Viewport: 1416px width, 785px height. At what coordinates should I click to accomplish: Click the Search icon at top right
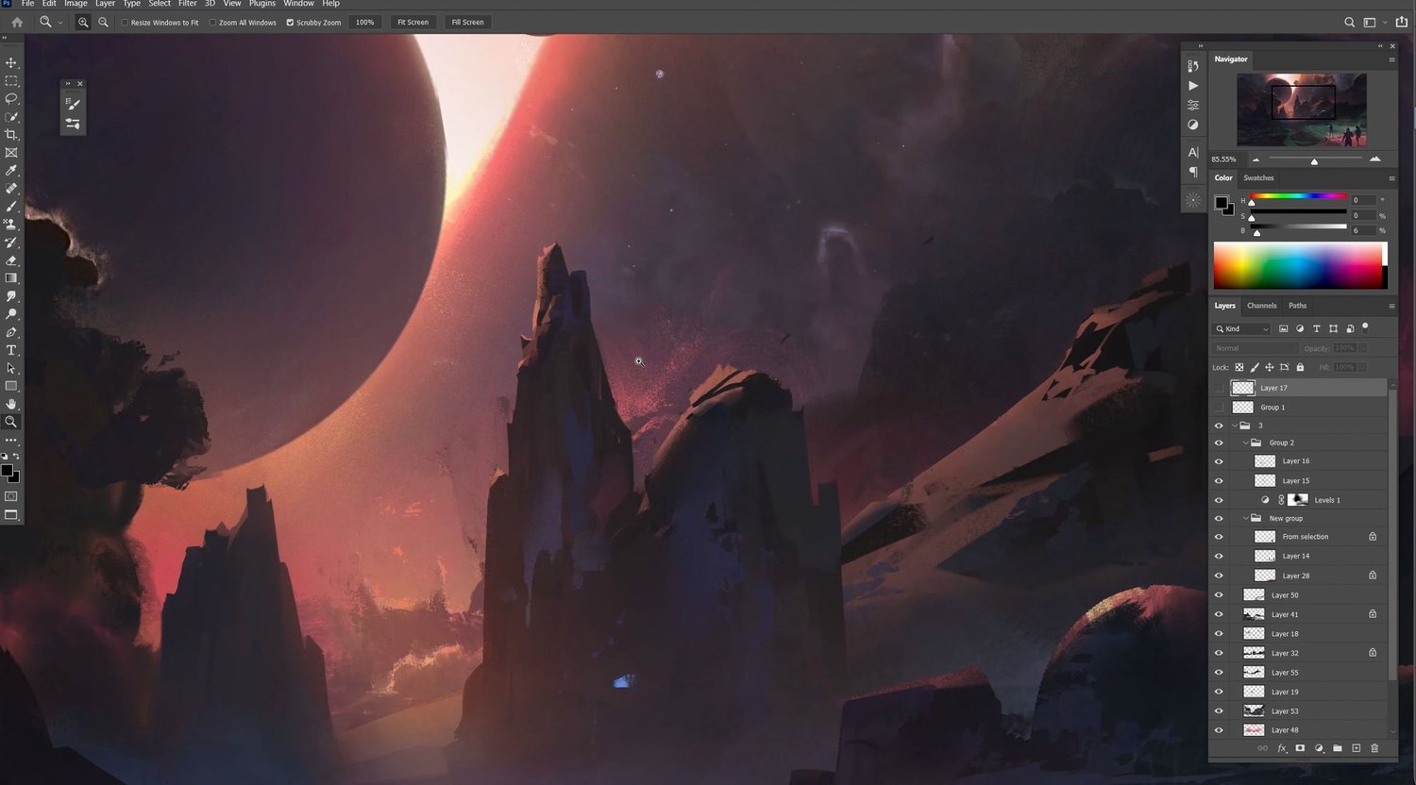coord(1350,22)
